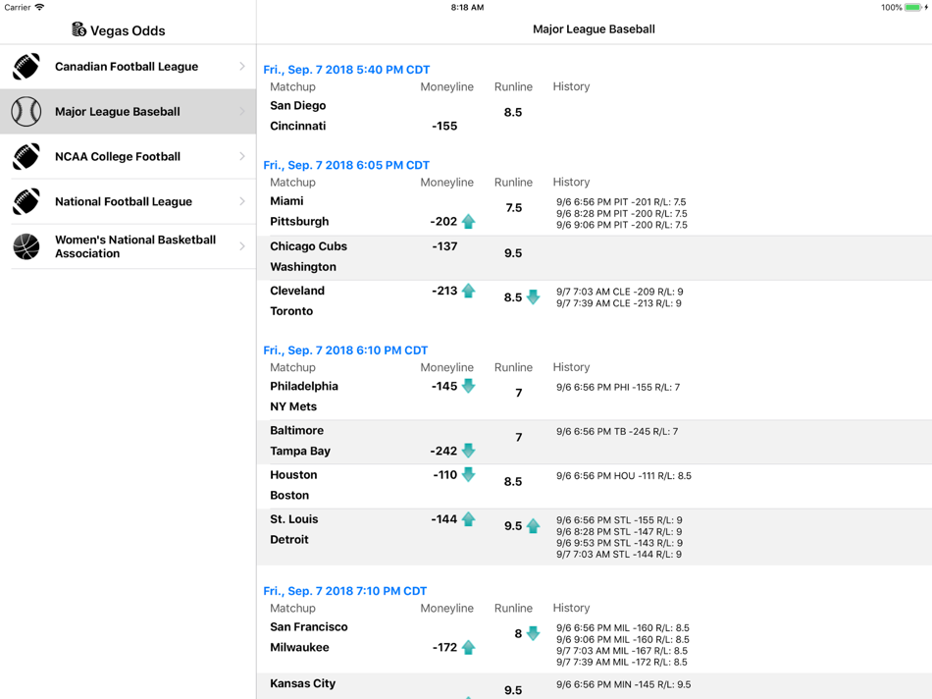Click the Fri., Sep. 7 2018 5:40 PM CDT header
932x699 pixels.
pos(346,70)
